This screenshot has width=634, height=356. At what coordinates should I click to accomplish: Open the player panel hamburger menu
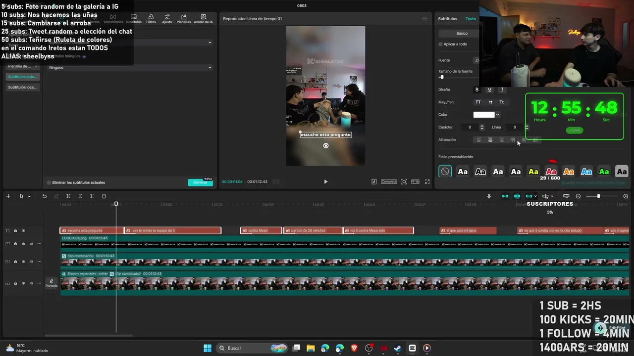424,19
